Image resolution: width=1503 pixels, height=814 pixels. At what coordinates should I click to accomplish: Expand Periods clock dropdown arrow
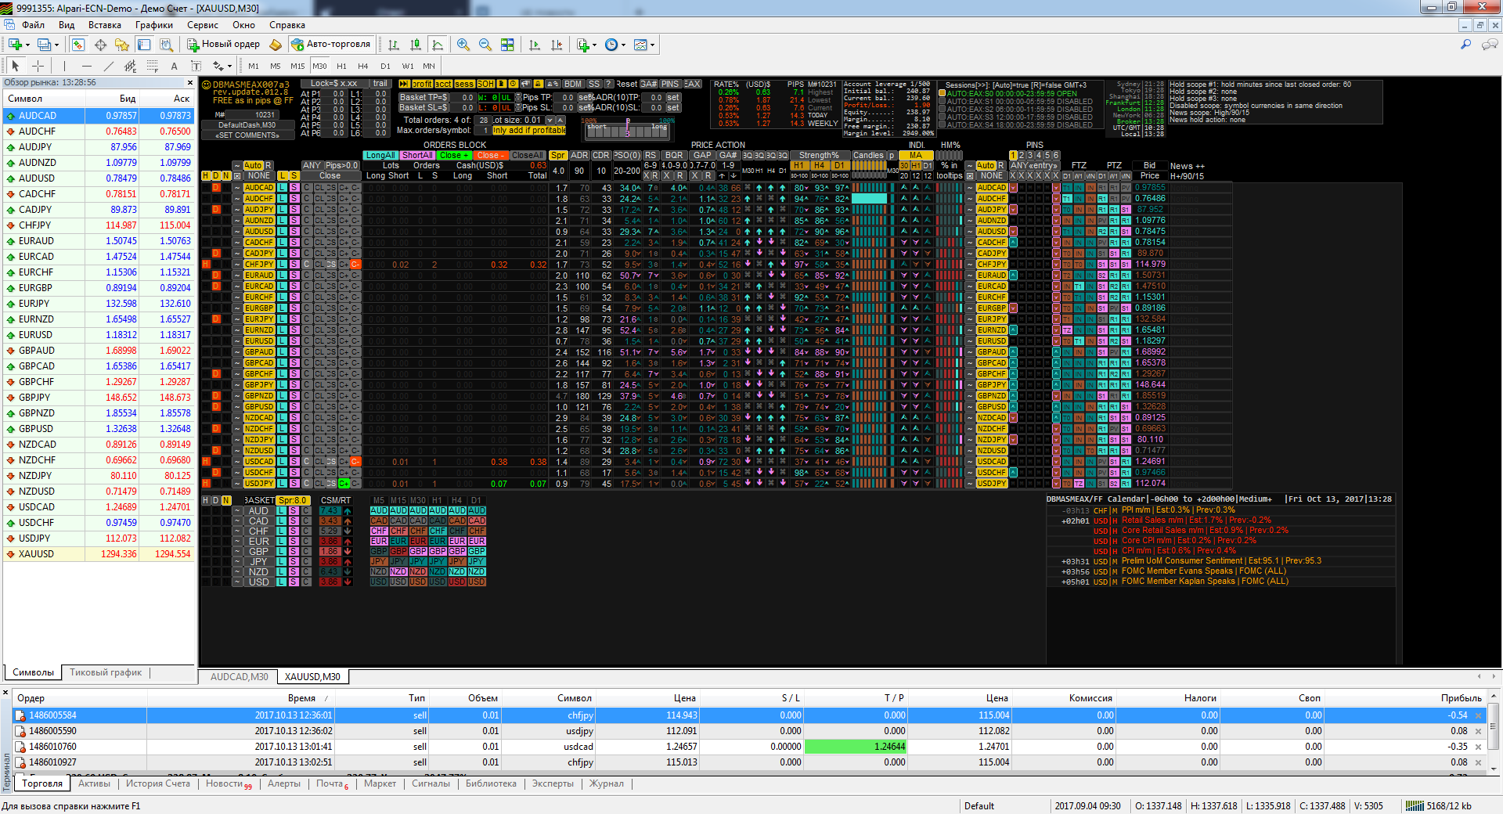tap(624, 45)
